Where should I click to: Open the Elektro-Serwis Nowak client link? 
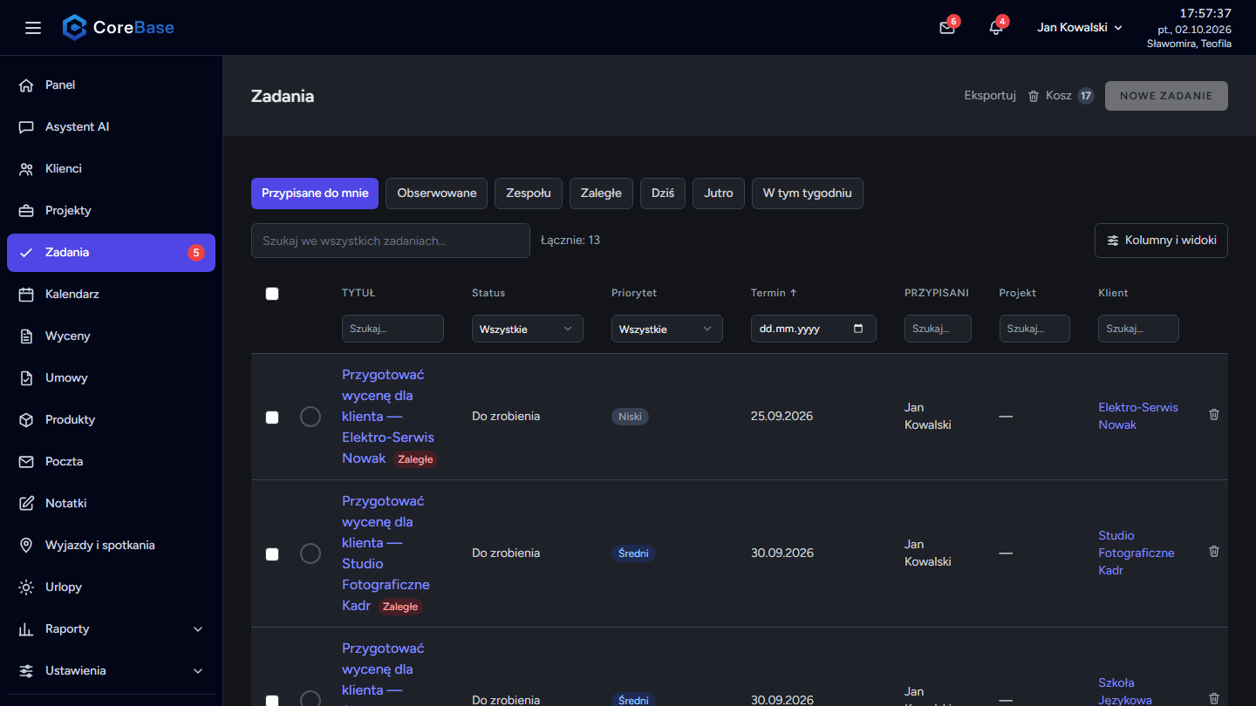pos(1138,417)
